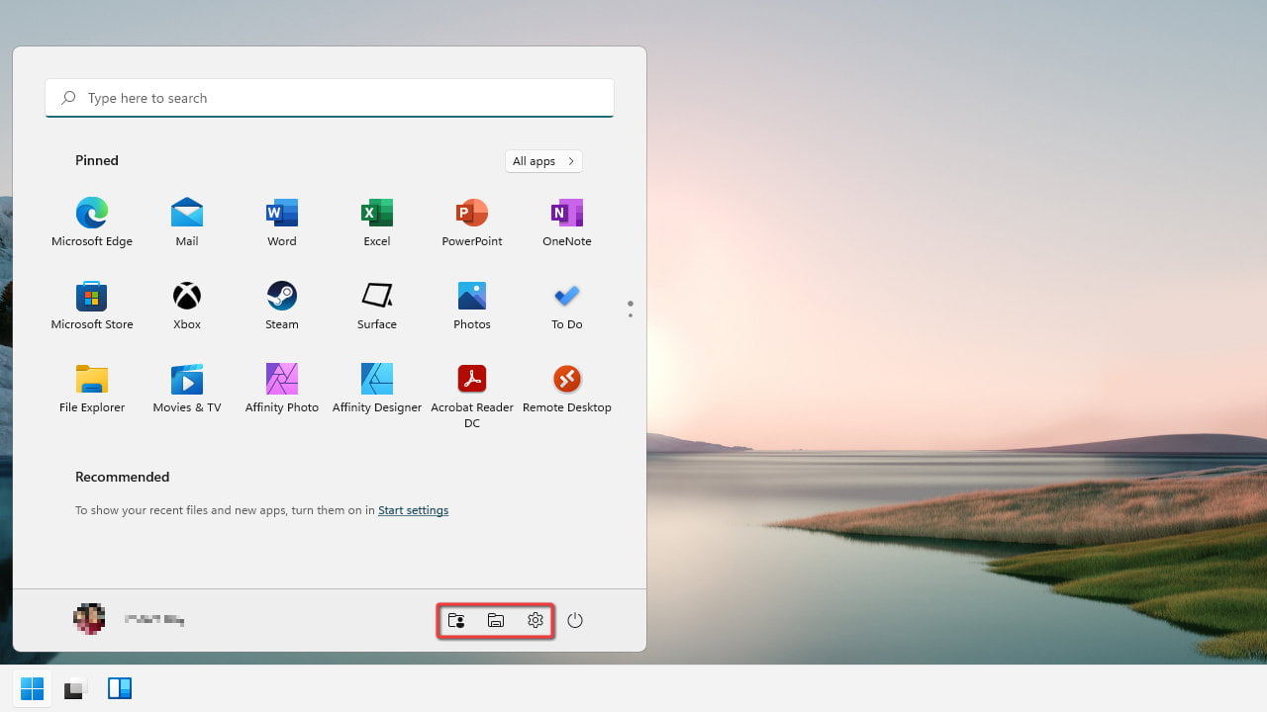Open Movies & TV
The height and width of the screenshot is (712, 1267).
point(186,379)
